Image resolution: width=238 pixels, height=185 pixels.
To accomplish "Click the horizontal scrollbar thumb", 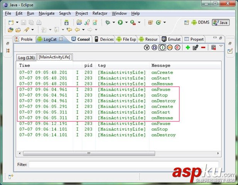I will pyautogui.click(x=89, y=153).
